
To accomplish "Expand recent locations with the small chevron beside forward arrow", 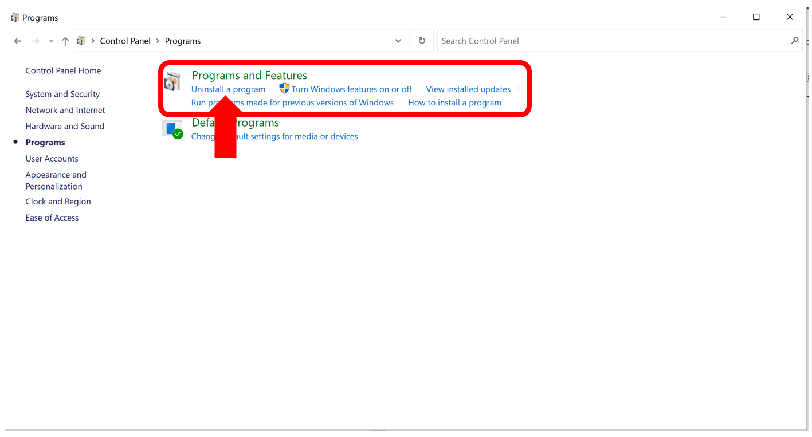I will pos(50,41).
